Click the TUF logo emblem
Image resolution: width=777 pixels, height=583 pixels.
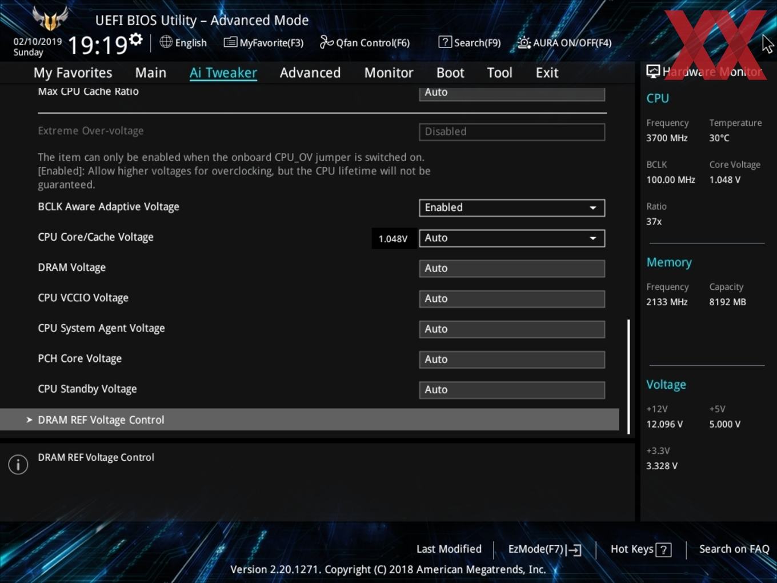click(x=50, y=18)
